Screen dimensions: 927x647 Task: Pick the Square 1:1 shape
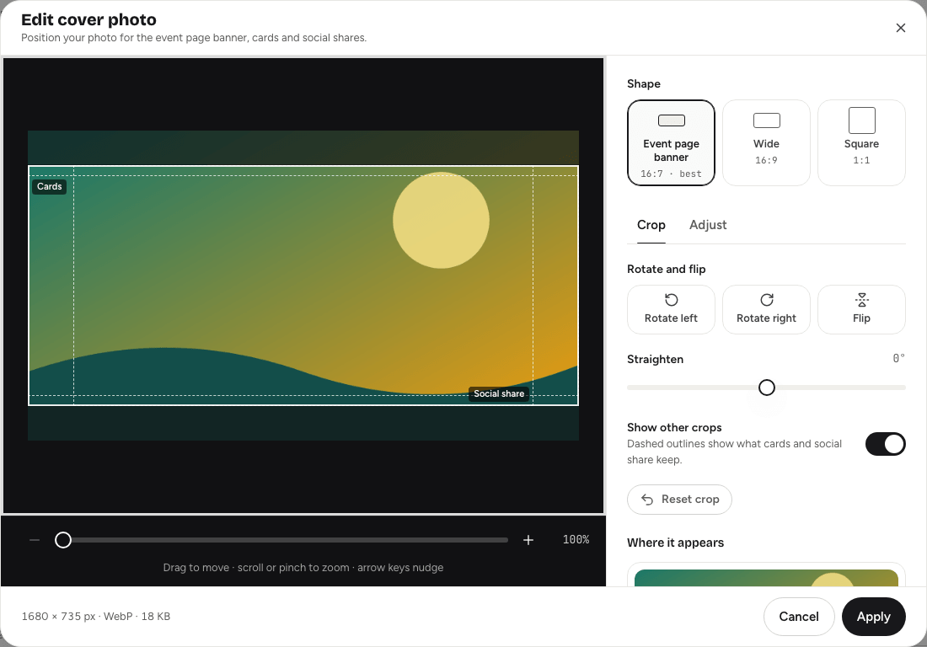[x=861, y=143]
